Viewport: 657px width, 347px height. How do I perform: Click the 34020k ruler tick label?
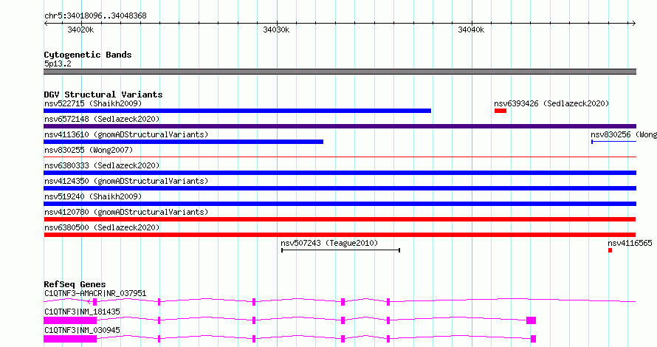click(x=80, y=30)
